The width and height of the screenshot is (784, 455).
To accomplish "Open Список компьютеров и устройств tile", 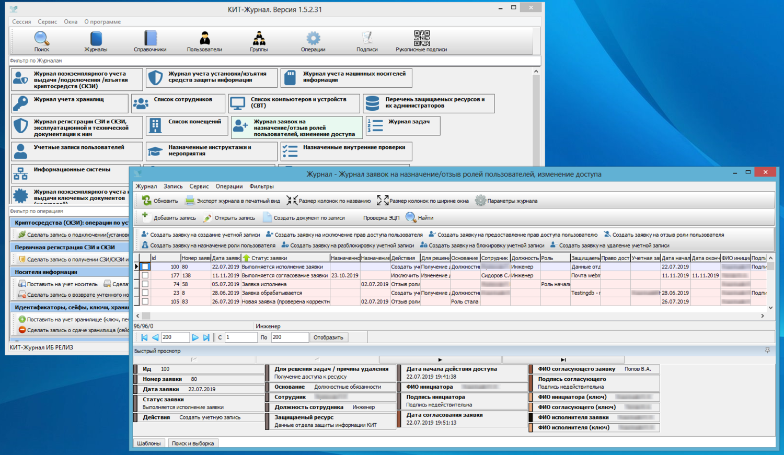I will click(294, 103).
